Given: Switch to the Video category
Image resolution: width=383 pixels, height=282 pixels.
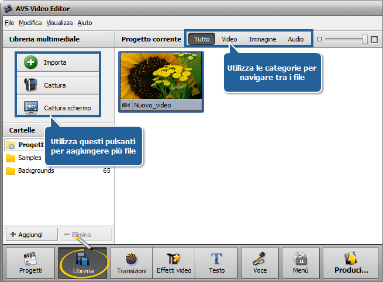Looking at the screenshot, I should (229, 39).
